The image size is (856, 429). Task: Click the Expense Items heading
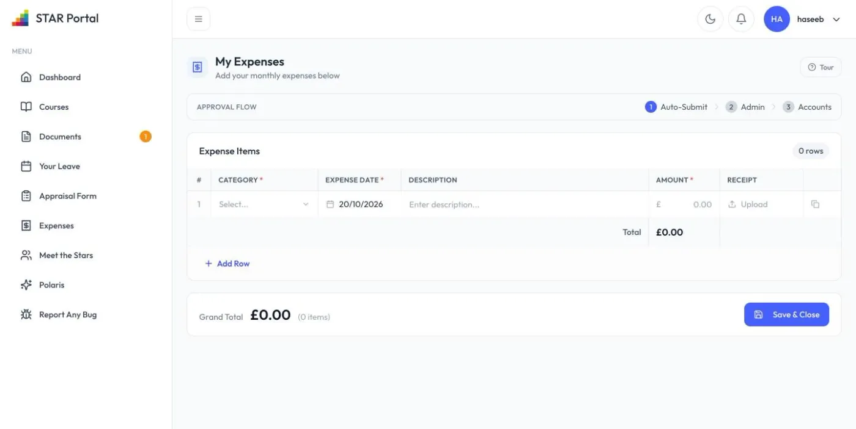click(229, 151)
